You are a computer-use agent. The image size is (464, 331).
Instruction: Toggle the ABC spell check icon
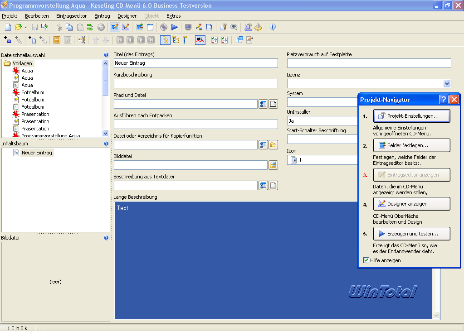coord(200,40)
